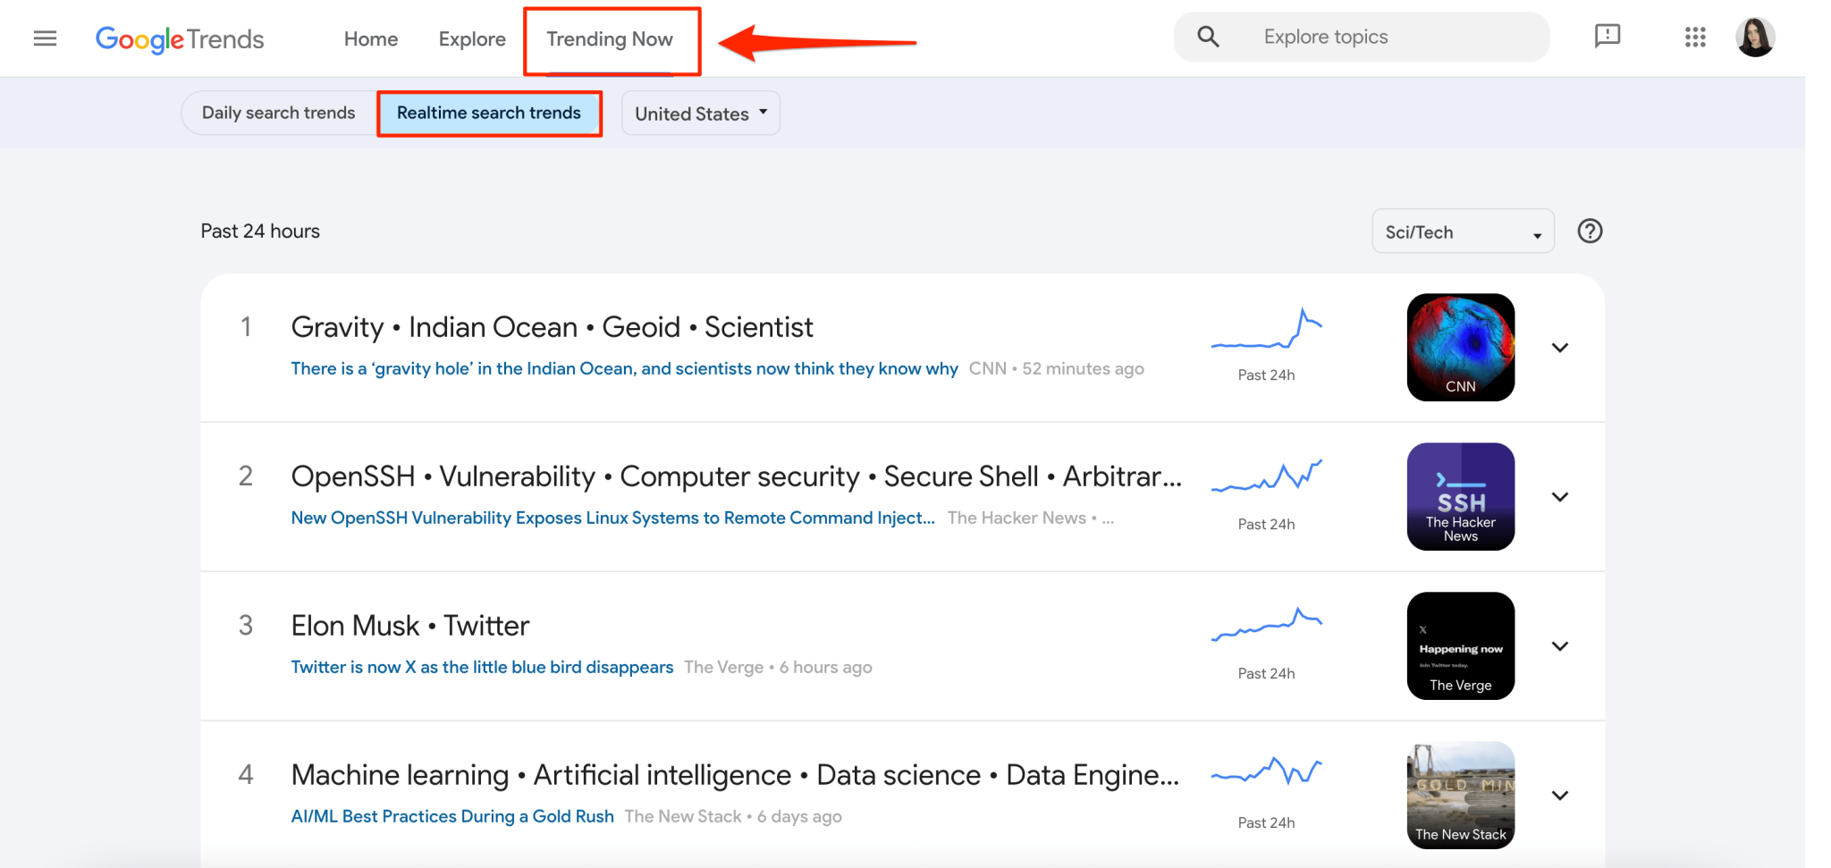1831x868 pixels.
Task: Open the hamburger main menu
Action: 45,38
